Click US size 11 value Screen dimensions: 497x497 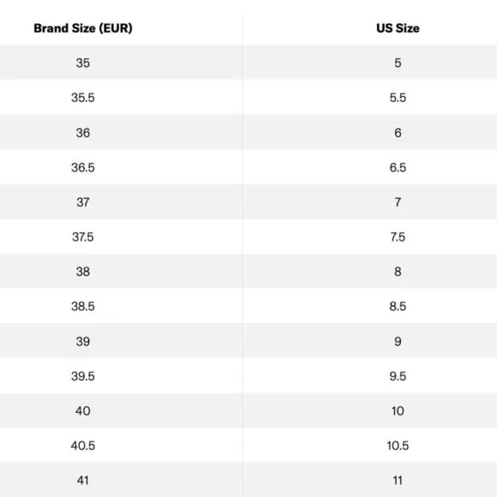398,481
